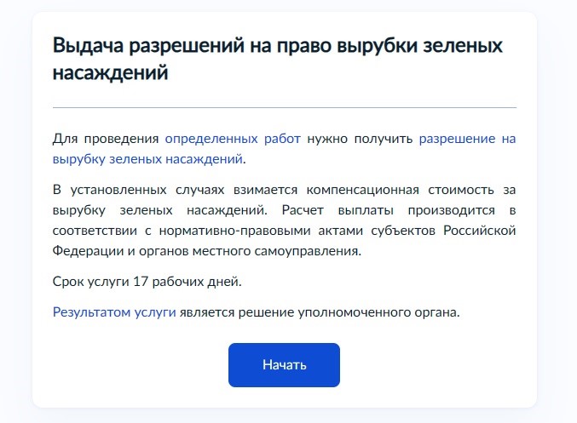Click the number 17 in the service term
Screen dimensions: 577x423
pos(141,282)
